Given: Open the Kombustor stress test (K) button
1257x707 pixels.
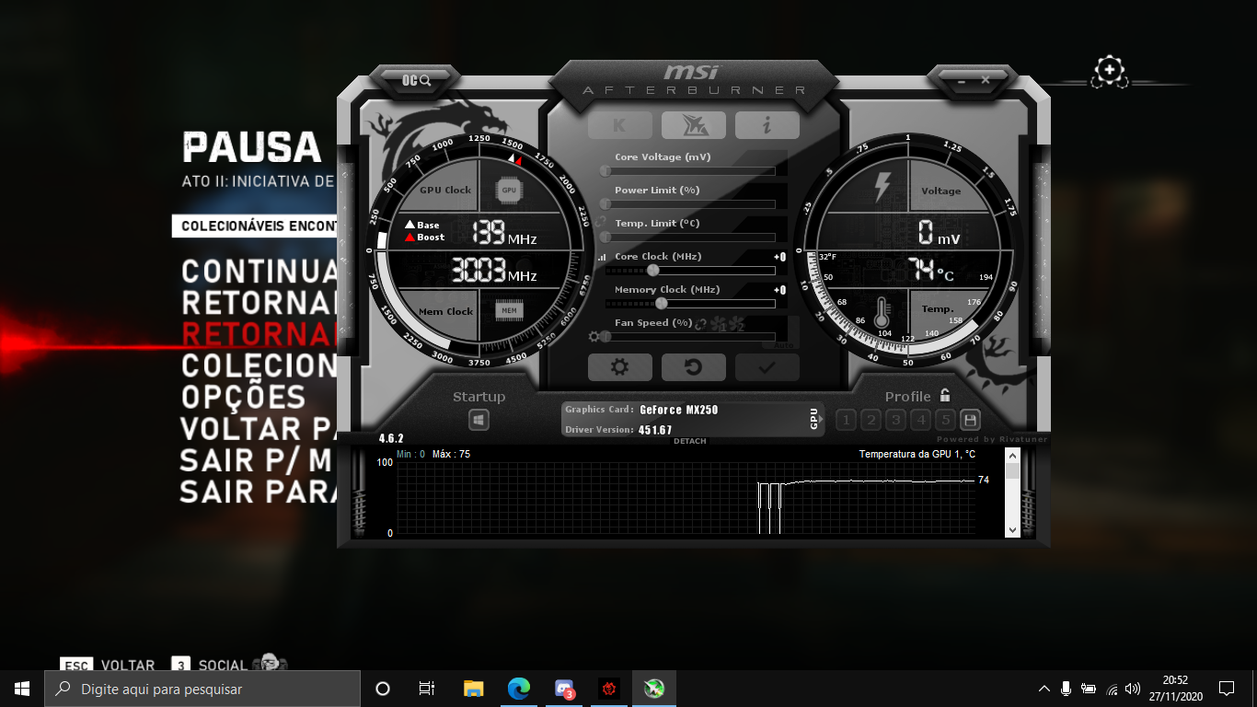Looking at the screenshot, I should pos(620,125).
